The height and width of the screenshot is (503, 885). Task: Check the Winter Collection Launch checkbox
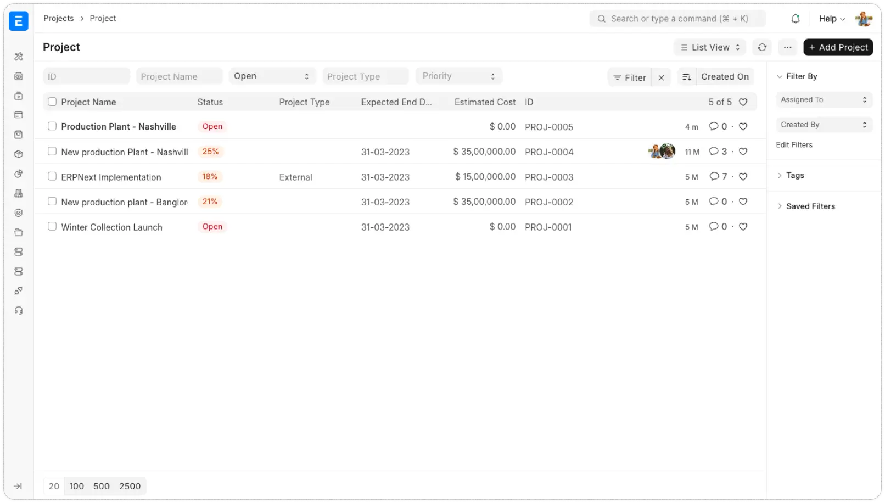[x=52, y=226]
